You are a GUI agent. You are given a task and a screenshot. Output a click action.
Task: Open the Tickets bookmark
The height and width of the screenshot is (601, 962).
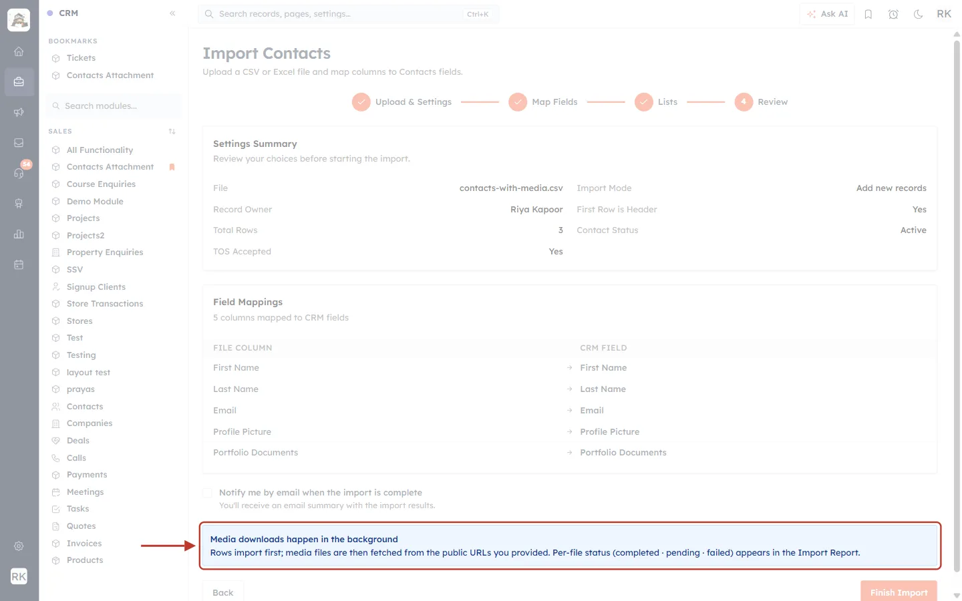(81, 58)
